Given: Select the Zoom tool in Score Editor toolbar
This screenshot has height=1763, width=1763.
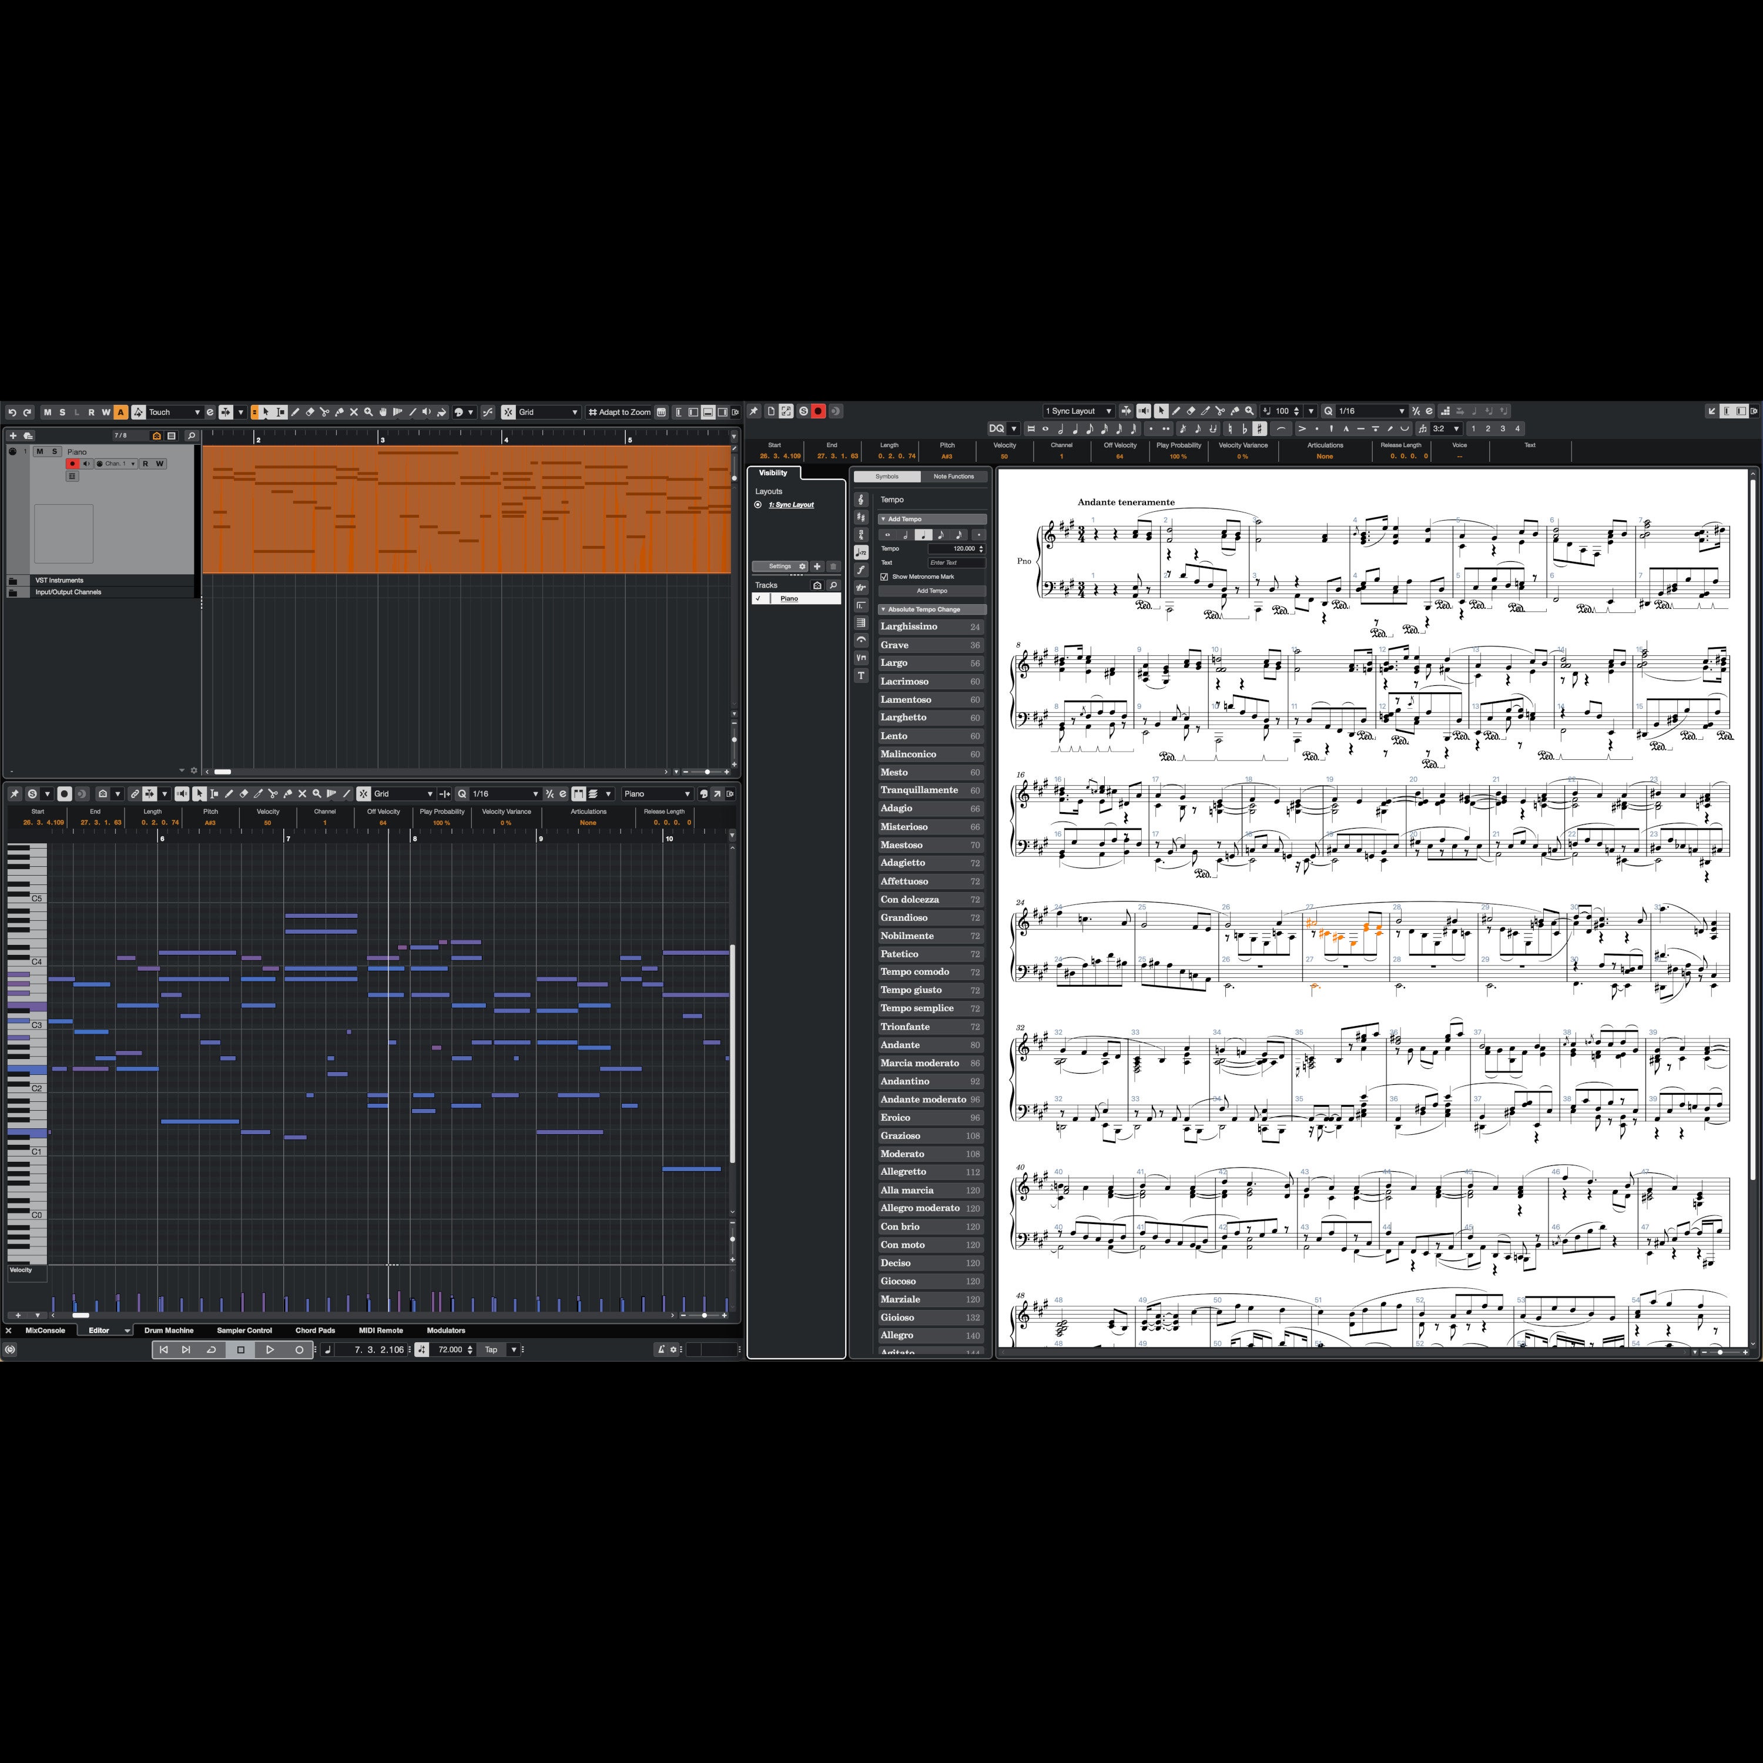Looking at the screenshot, I should [1249, 411].
